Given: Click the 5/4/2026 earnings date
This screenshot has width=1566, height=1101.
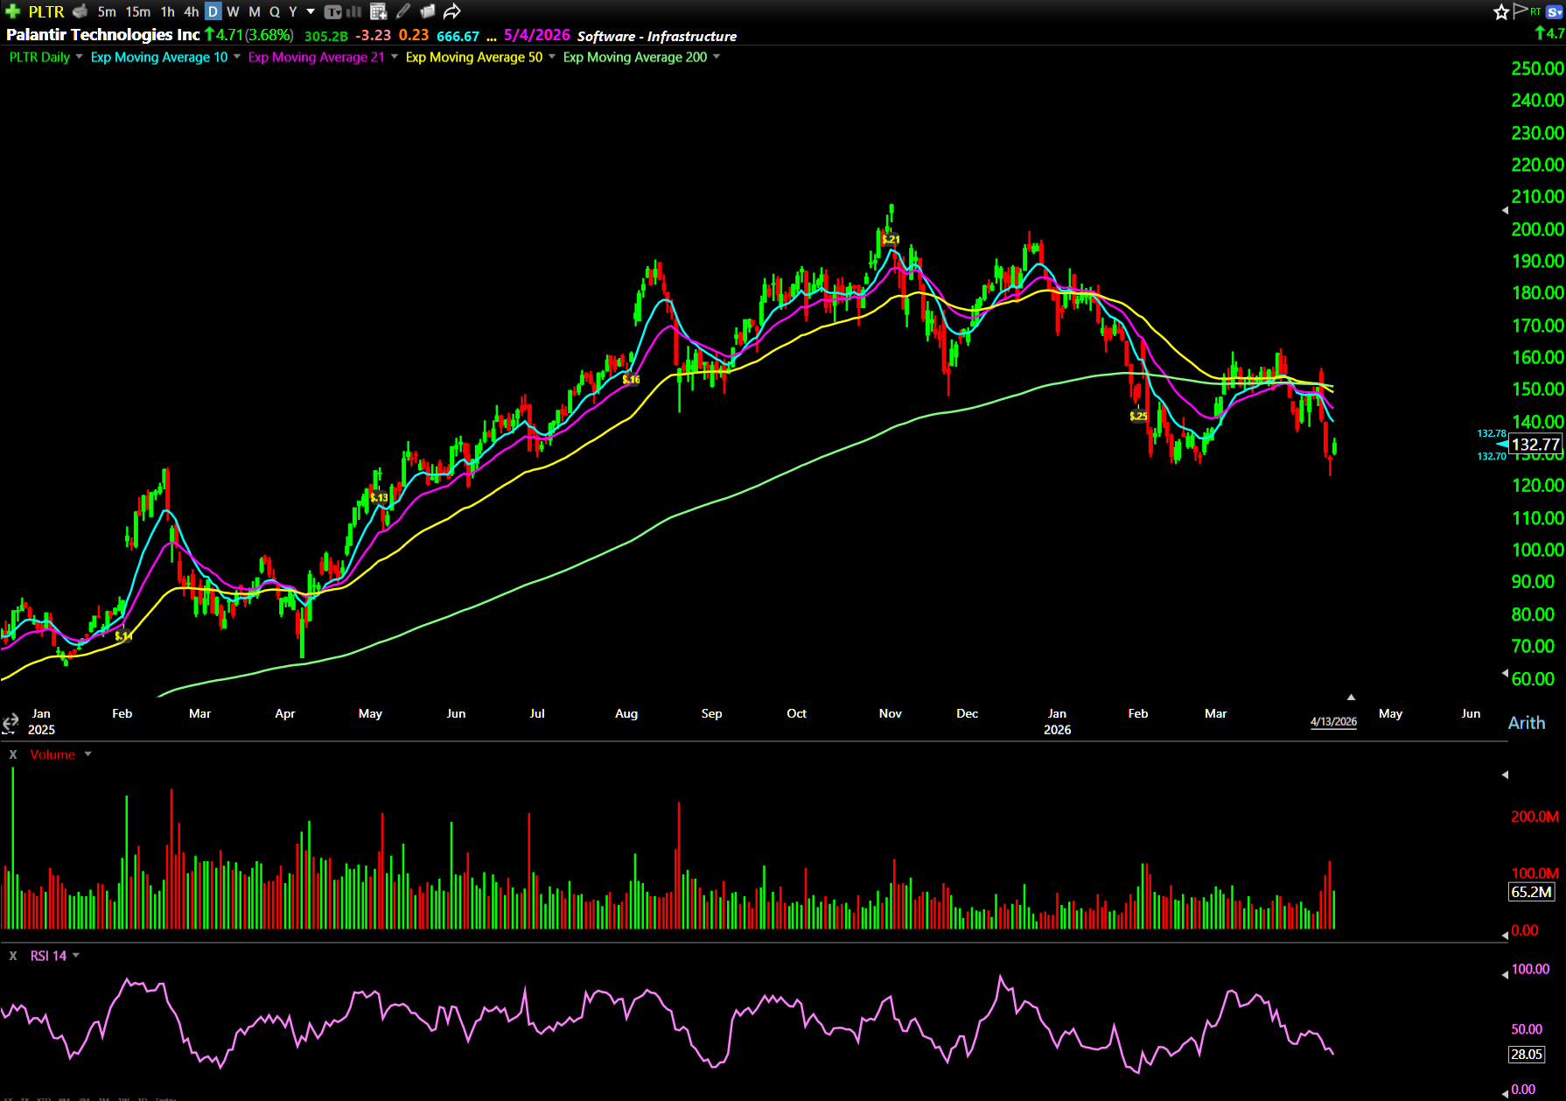Looking at the screenshot, I should pyautogui.click(x=536, y=35).
